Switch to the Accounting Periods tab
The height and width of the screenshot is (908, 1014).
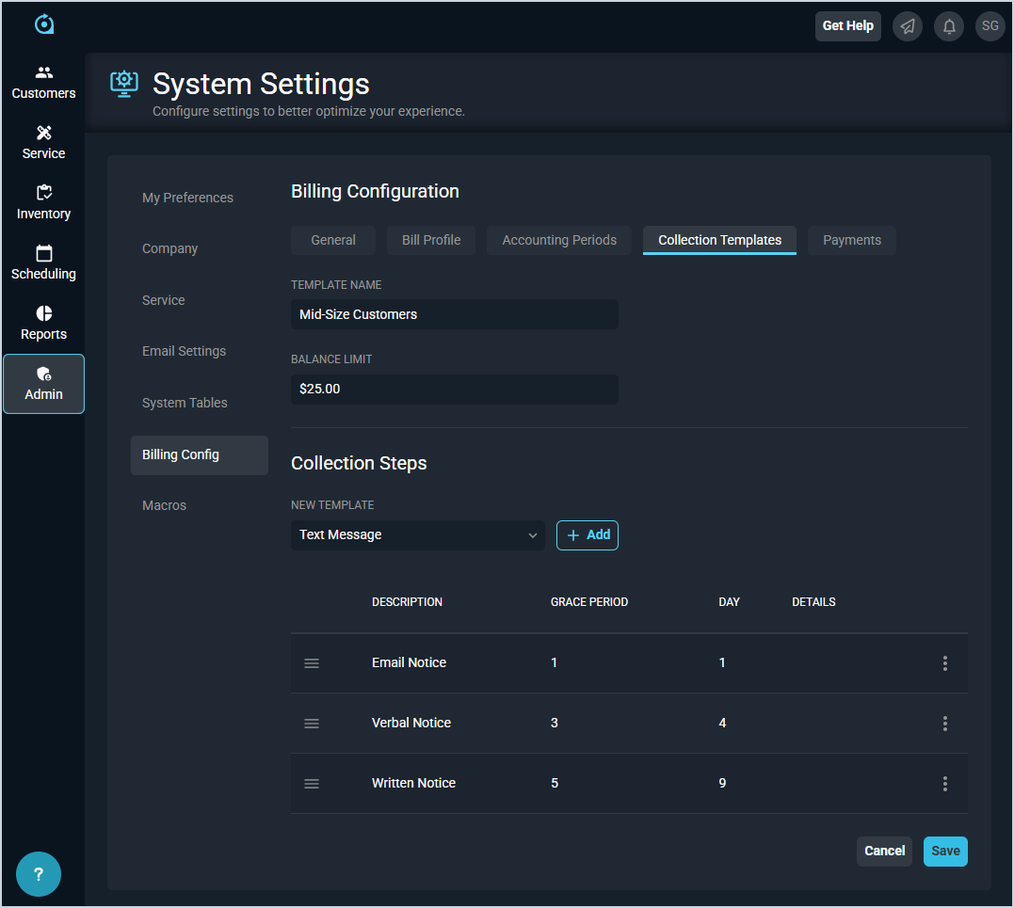[559, 240]
